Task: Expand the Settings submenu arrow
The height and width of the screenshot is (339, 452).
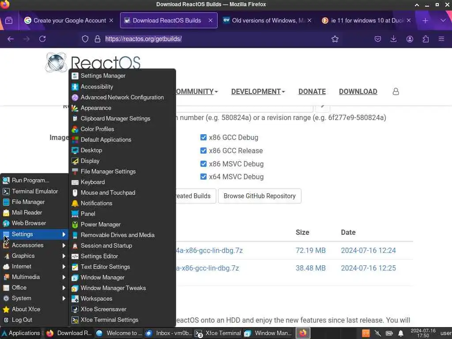Action: (64, 234)
